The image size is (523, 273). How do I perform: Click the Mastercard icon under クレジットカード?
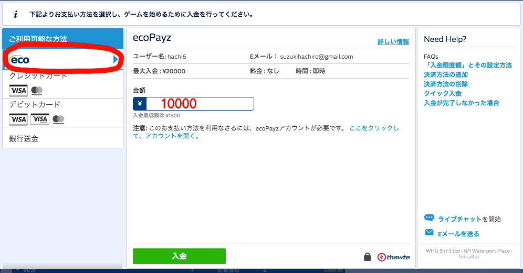[37, 91]
